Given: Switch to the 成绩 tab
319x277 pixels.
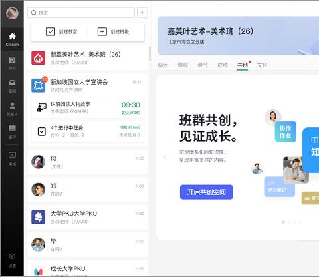Looking at the screenshot, I should click(x=223, y=65).
